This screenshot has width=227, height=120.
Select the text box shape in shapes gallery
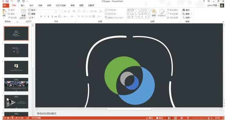click(x=129, y=10)
